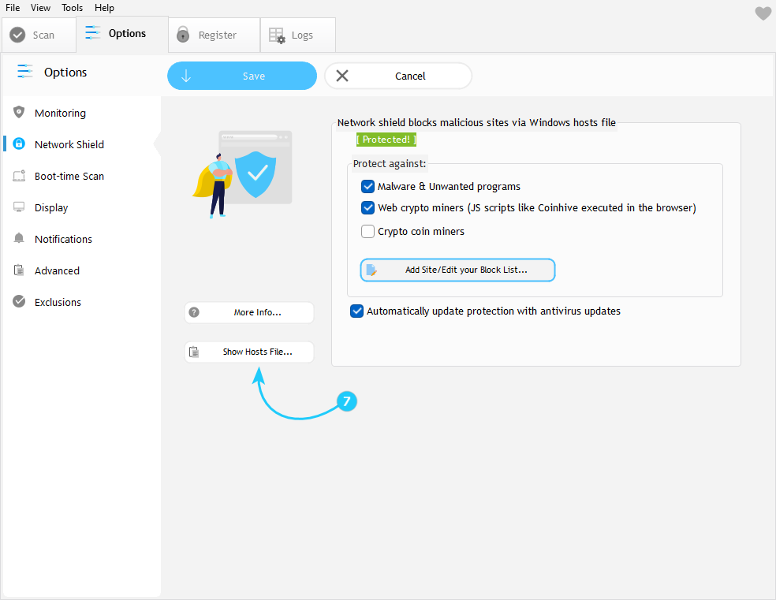Click the protection shield illustration

click(x=256, y=174)
